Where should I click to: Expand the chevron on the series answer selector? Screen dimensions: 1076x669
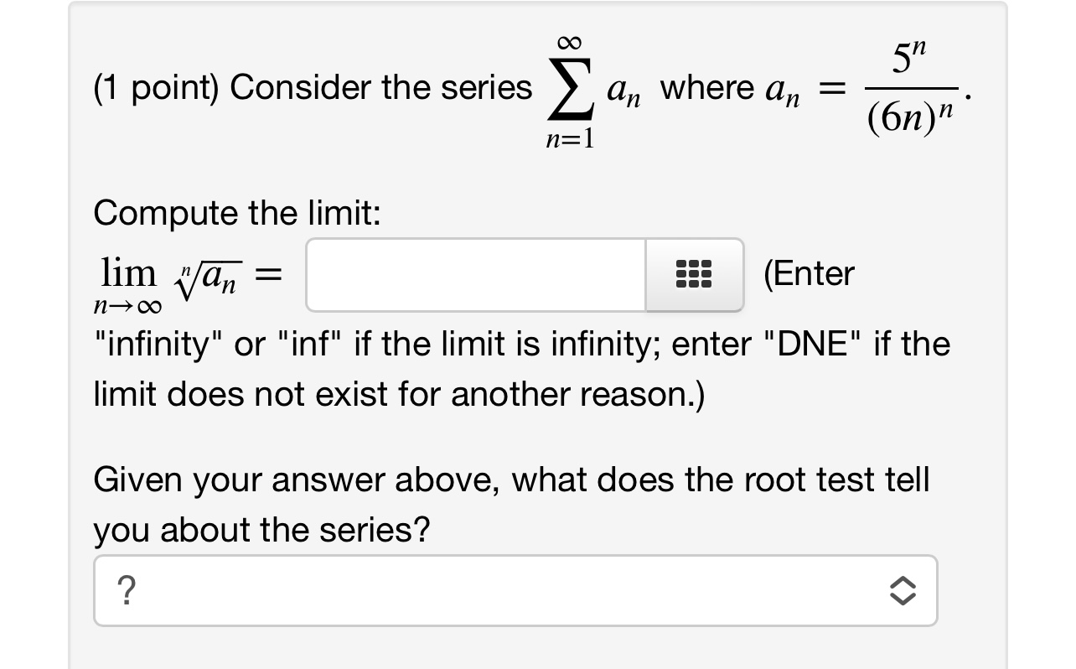pyautogui.click(x=903, y=590)
